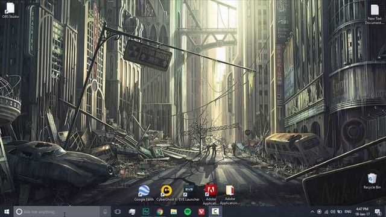Open the ENG input language selector
This screenshot has height=217, width=386.
point(347,212)
